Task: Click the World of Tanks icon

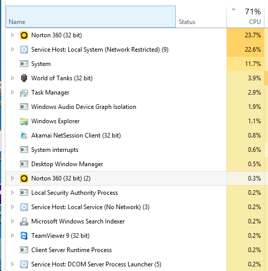Action: tap(24, 78)
